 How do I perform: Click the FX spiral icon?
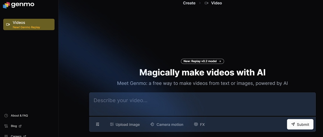click(196, 124)
